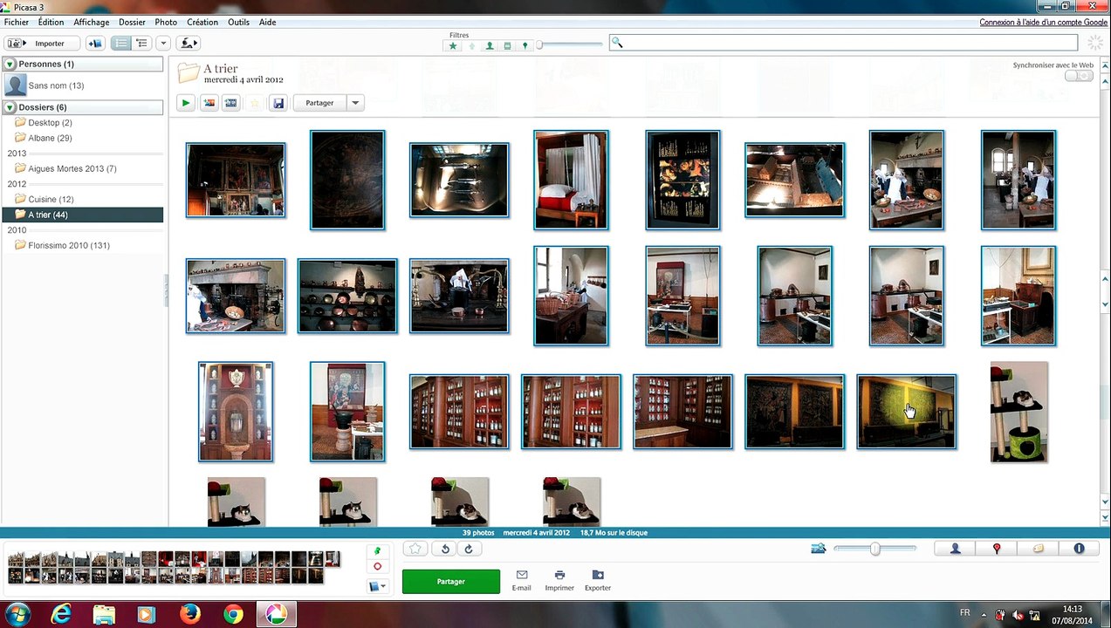Open the Fichier menu
The image size is (1111, 628).
(17, 23)
